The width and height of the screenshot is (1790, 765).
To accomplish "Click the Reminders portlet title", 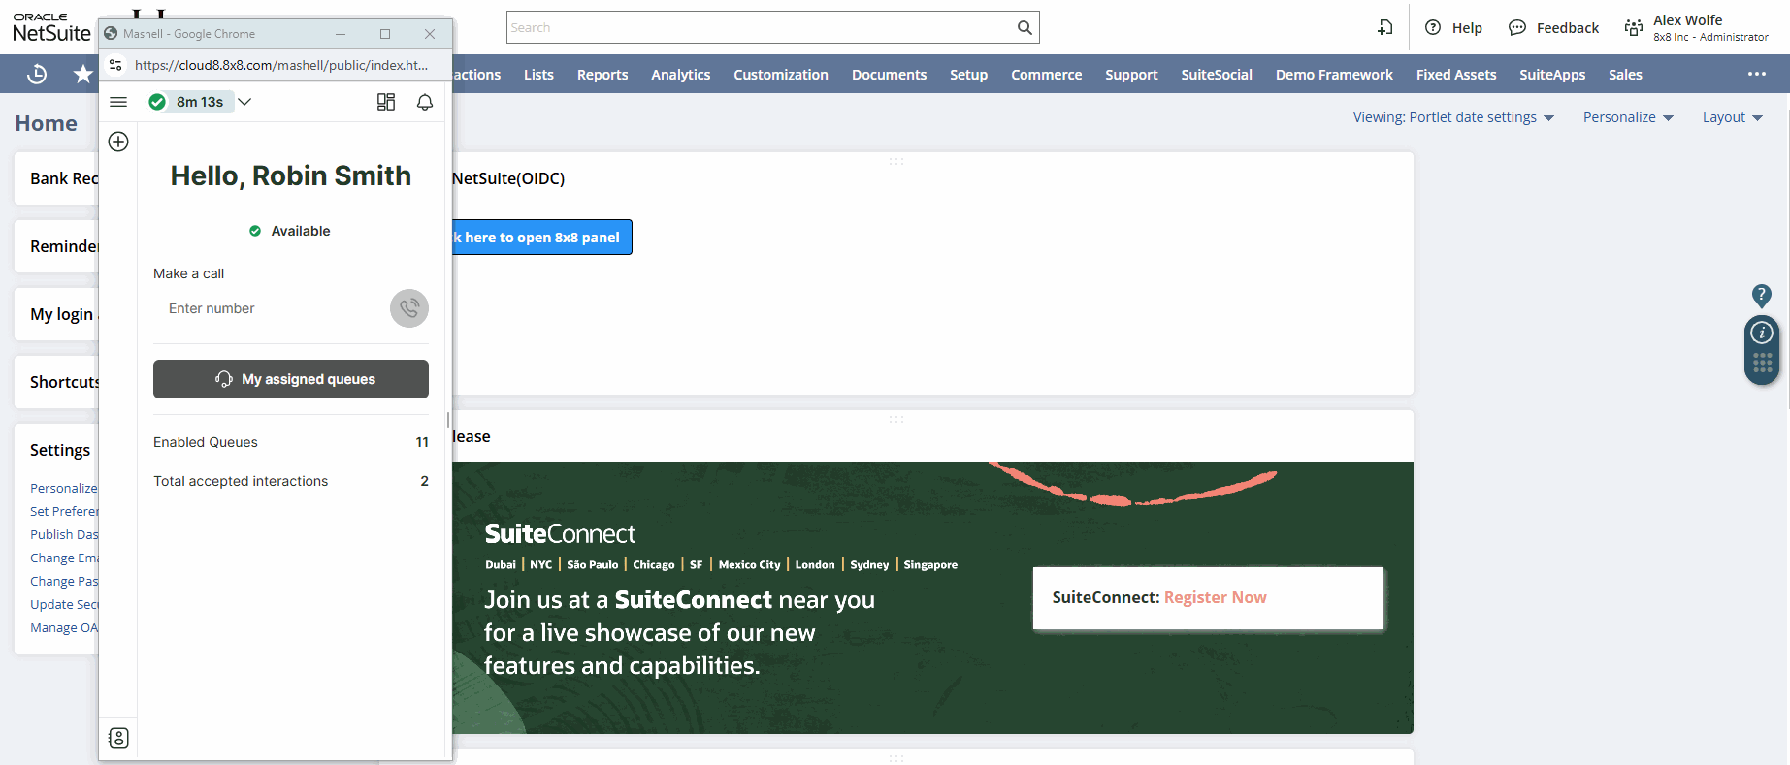I will tap(64, 246).
